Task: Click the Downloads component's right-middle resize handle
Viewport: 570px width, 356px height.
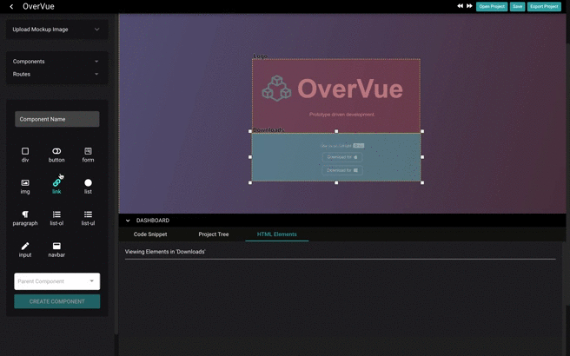Action: 422,157
